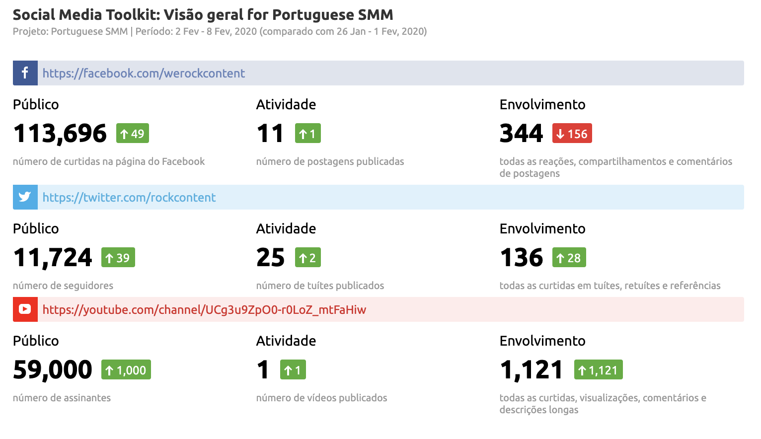The height and width of the screenshot is (439, 761).
Task: Open the facebook.com/werockcontent link
Action: pyautogui.click(x=144, y=73)
